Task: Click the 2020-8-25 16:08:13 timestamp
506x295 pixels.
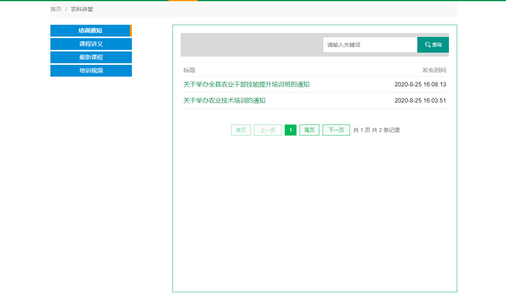Action: [420, 84]
